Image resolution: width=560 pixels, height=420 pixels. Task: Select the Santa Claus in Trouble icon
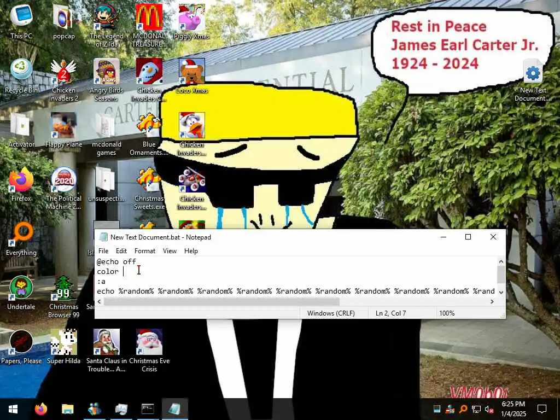(x=107, y=351)
